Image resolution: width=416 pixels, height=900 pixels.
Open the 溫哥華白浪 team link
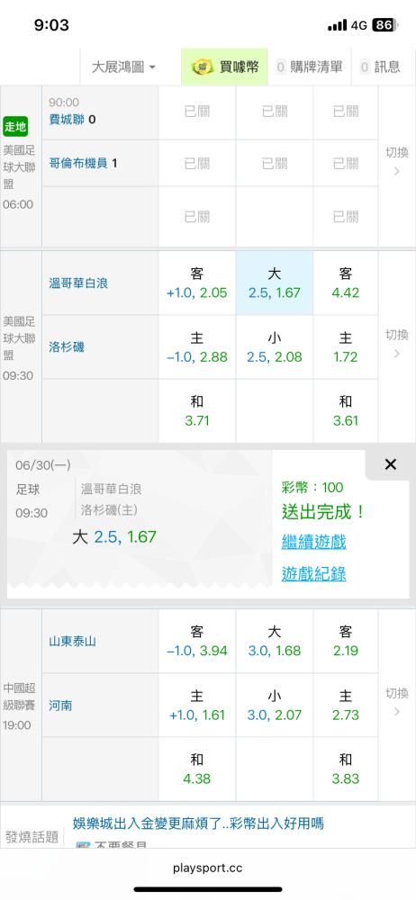[78, 283]
